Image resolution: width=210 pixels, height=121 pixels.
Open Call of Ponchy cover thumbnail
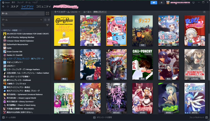[x=143, y=64]
